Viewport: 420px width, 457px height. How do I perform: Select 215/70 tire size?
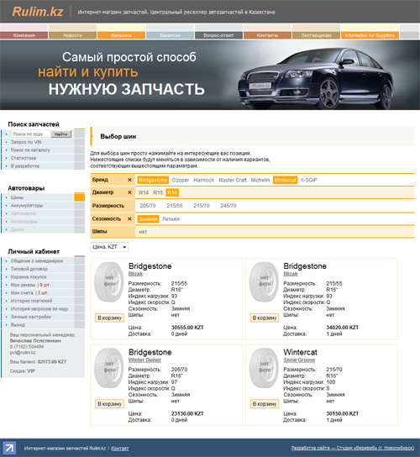point(202,206)
